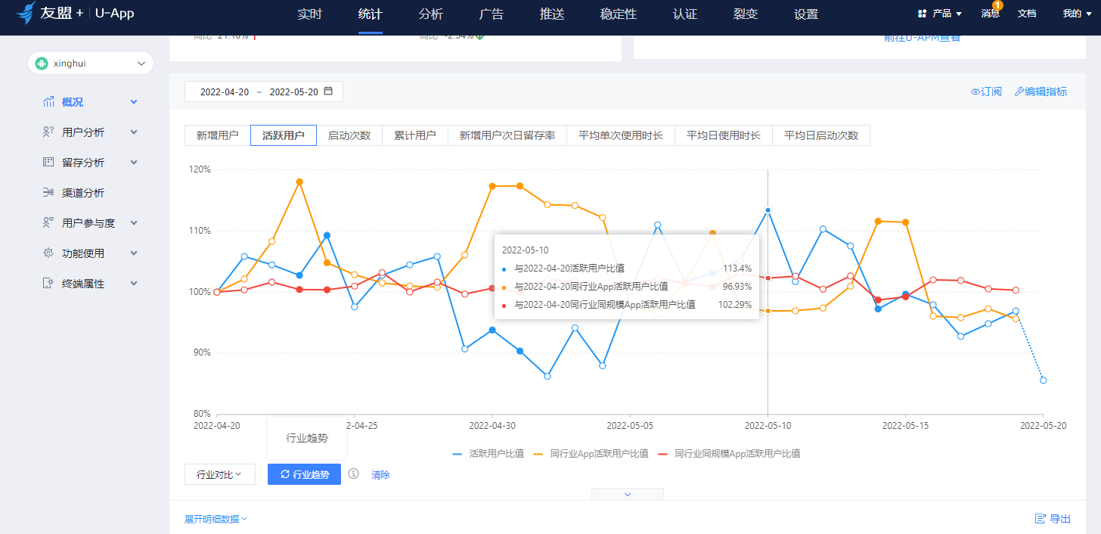Click the calendar icon in the date picker
The width and height of the screenshot is (1101, 534).
[328, 90]
